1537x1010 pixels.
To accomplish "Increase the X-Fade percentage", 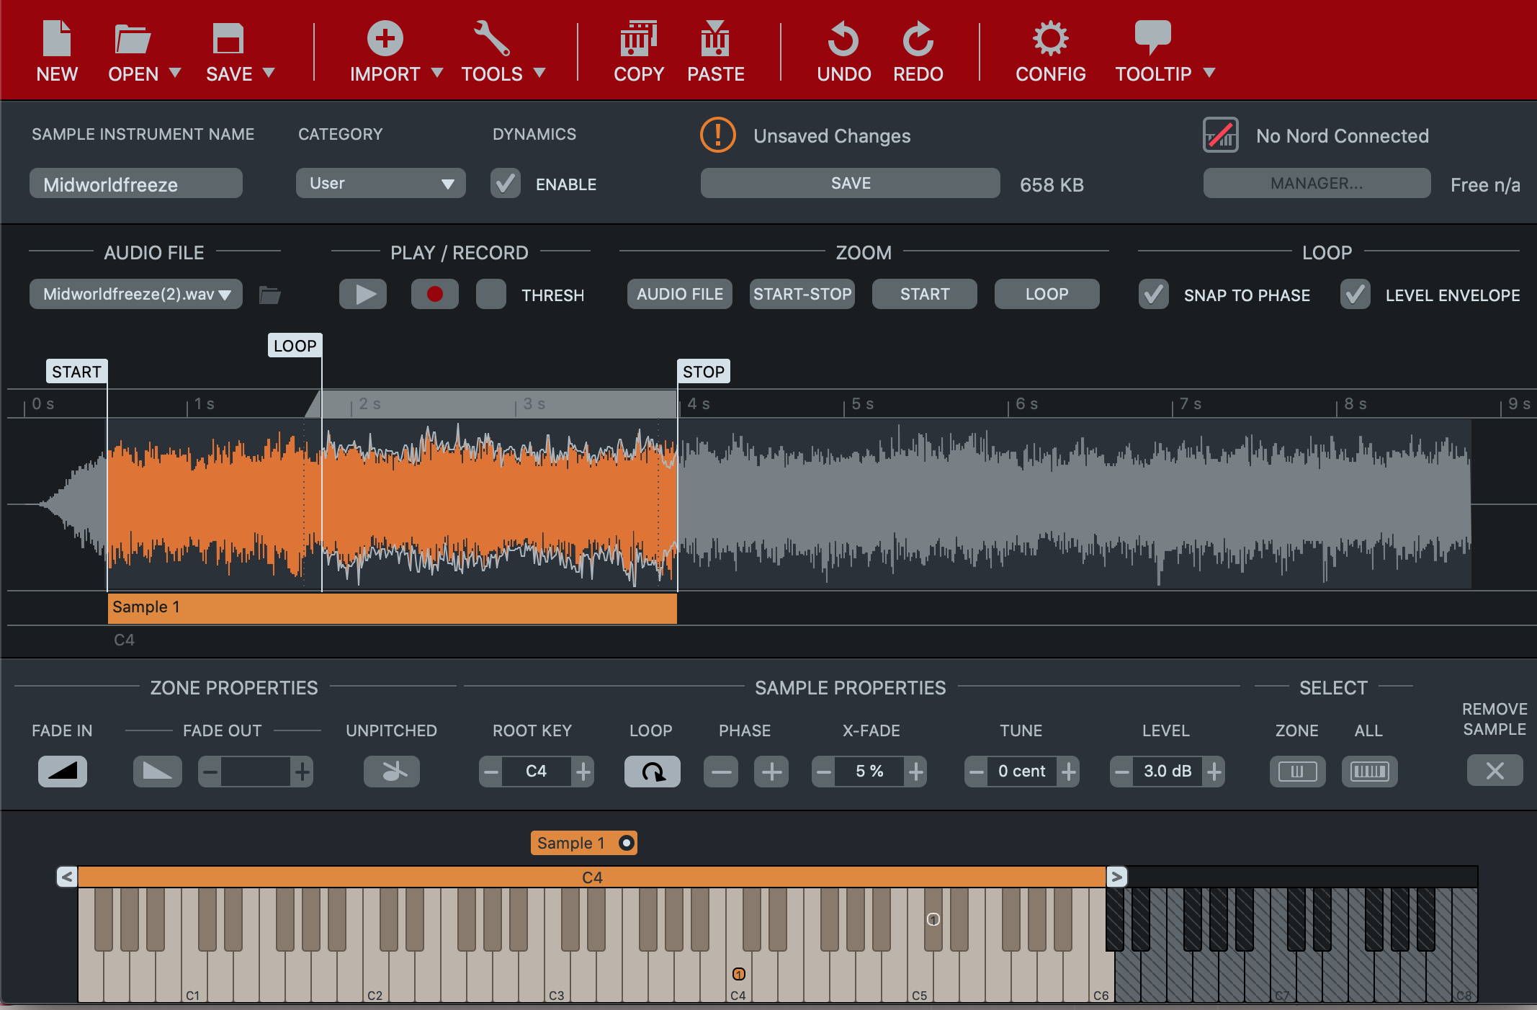I will 916,772.
